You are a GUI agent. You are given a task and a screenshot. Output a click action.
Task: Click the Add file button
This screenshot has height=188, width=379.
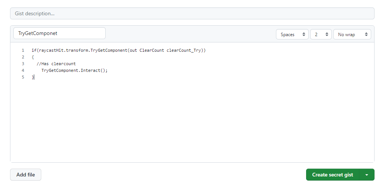tap(26, 175)
